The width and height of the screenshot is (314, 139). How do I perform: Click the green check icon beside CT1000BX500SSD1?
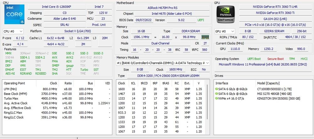216,89
